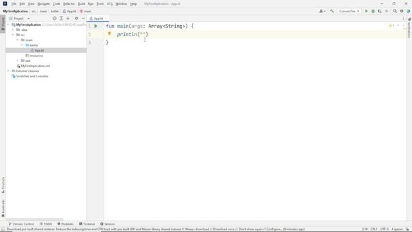Image resolution: width=412 pixels, height=232 pixels.
Task: Click MyFirstAplication breadcrumb in navigation bar
Action: pos(15,12)
